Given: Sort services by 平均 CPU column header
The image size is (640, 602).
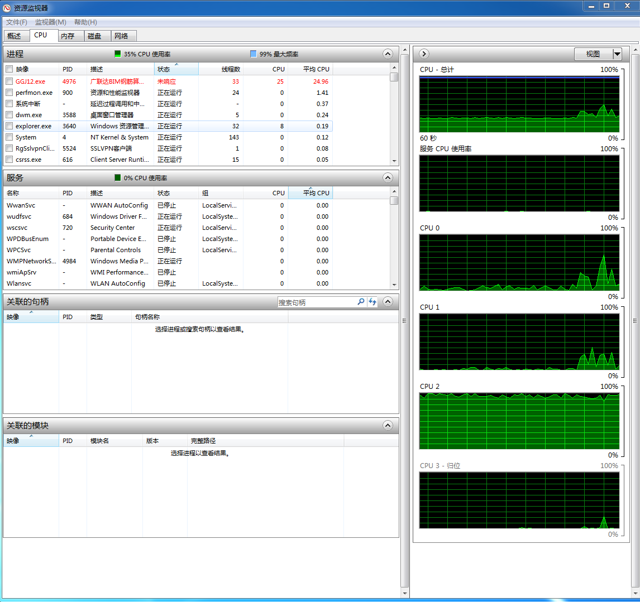Looking at the screenshot, I should (310, 193).
